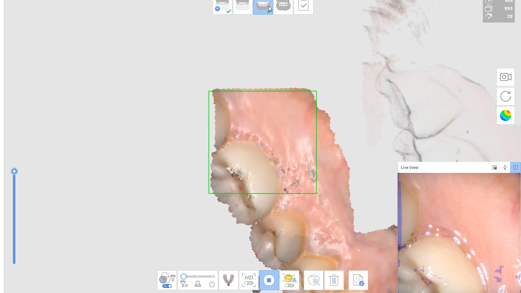521x293 pixels.
Task: Move the filtering level slider handle
Action: coord(184,276)
